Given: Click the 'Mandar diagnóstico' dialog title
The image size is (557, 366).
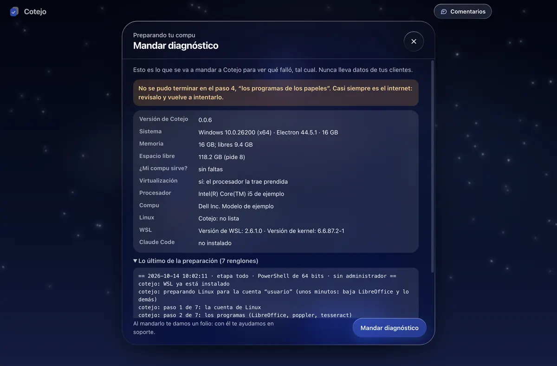Looking at the screenshot, I should click(x=175, y=46).
